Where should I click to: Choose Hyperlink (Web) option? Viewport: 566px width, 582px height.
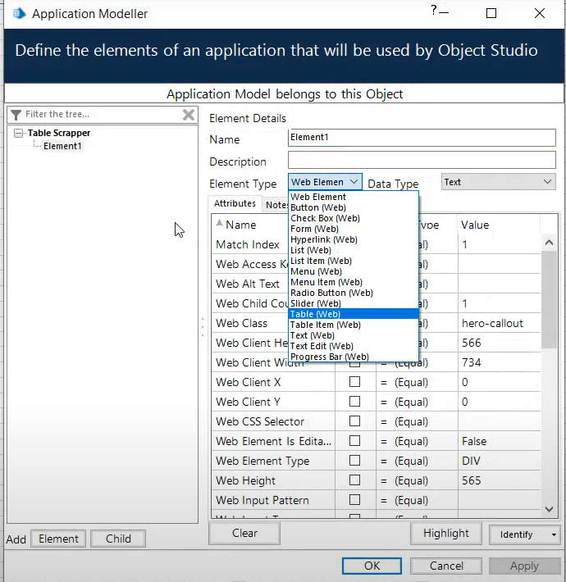coord(354,239)
